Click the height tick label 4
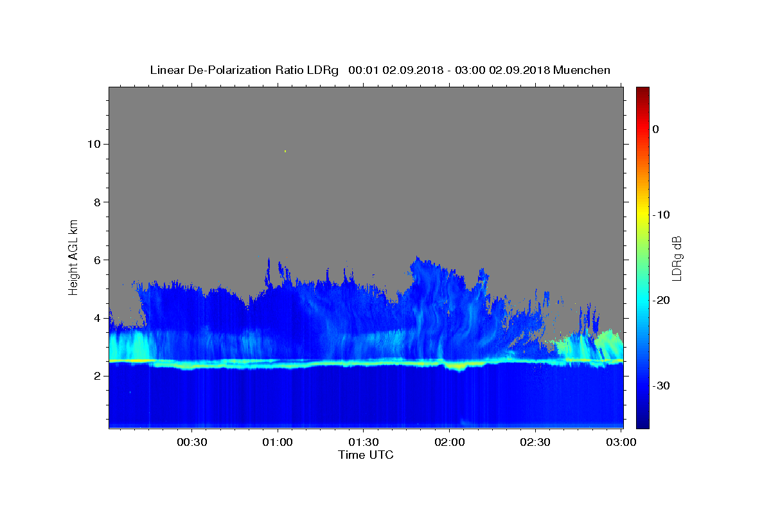771x514 pixels. click(98, 318)
